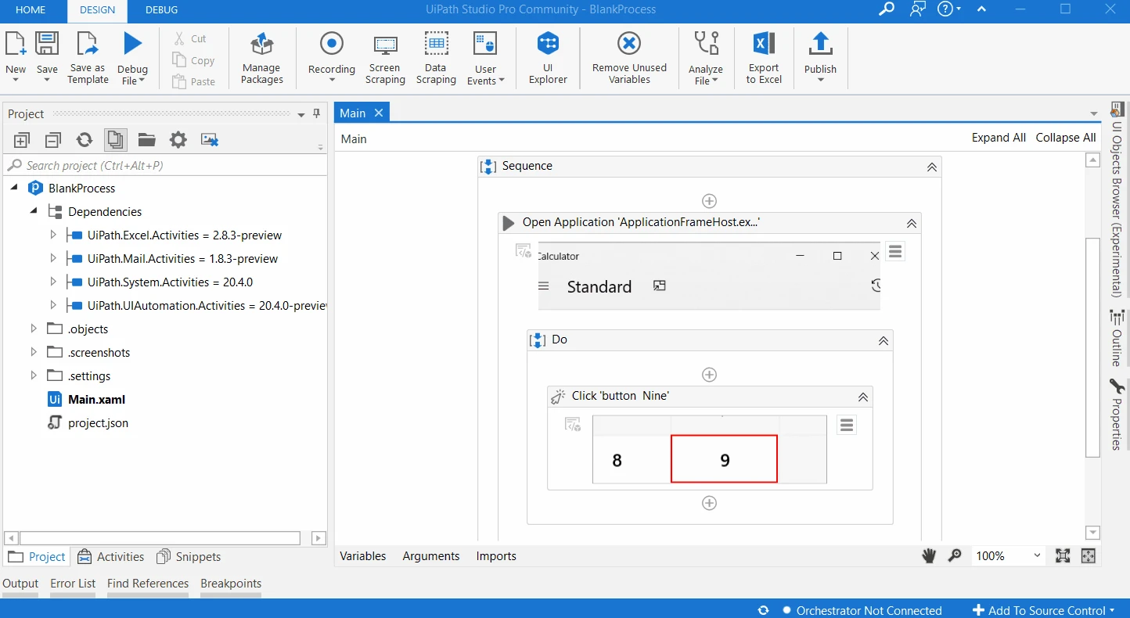Open Manage Packages
This screenshot has width=1130, height=618.
click(261, 58)
